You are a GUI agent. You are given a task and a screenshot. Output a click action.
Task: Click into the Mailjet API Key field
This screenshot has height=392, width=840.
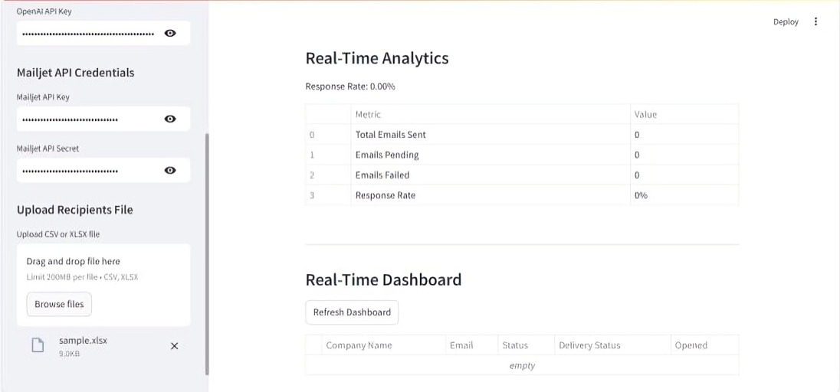coord(88,119)
